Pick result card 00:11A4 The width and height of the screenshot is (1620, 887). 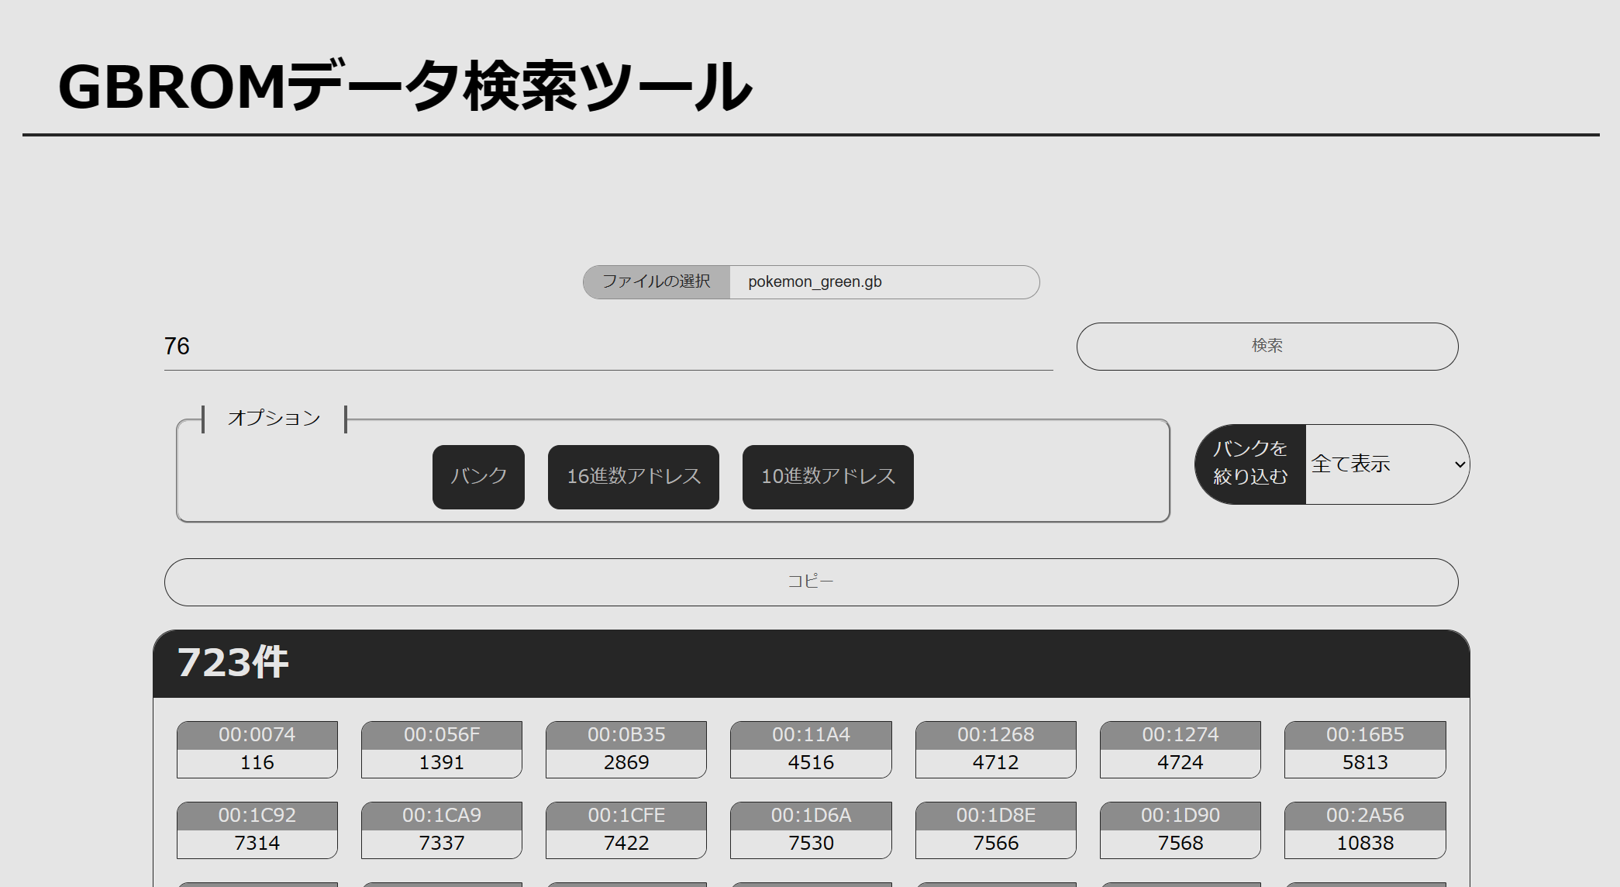(811, 749)
